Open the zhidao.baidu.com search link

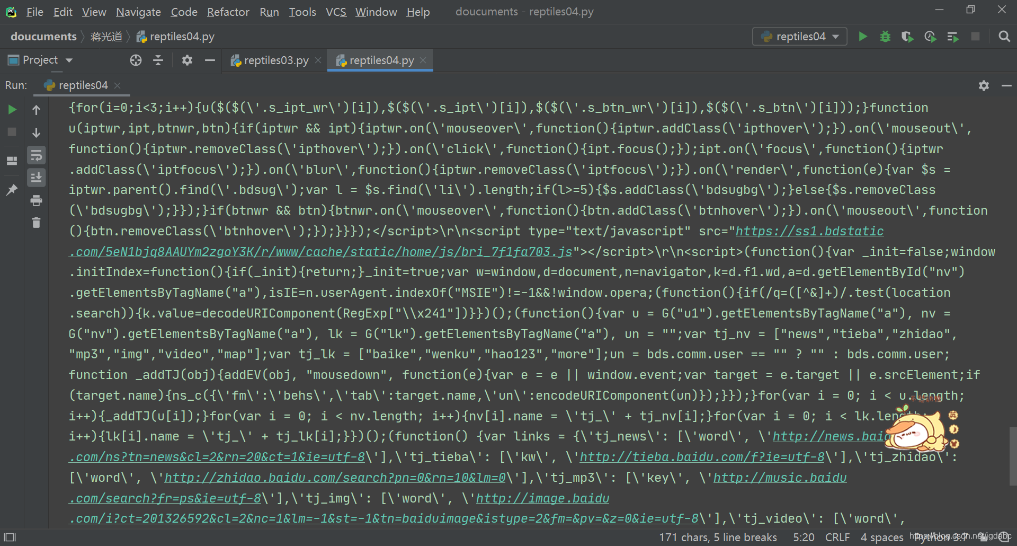click(x=335, y=478)
